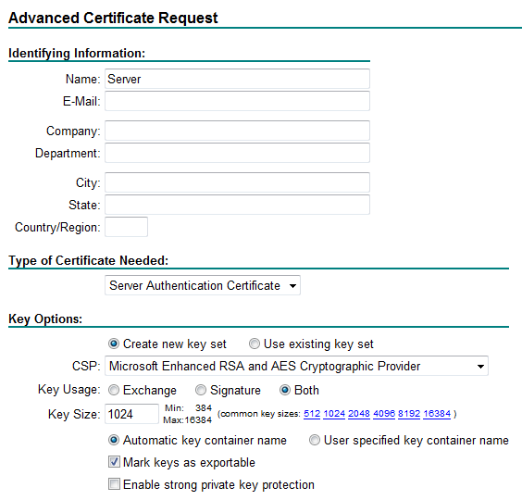
Task: Set key size via 4096 link
Action: [x=384, y=414]
